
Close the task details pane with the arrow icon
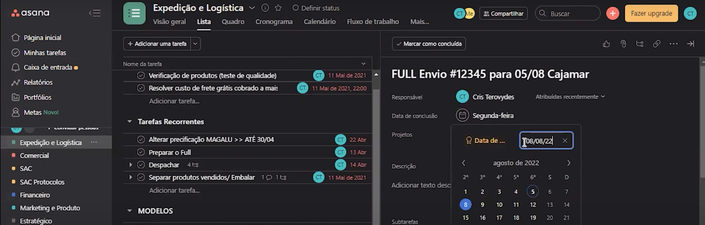tap(691, 44)
